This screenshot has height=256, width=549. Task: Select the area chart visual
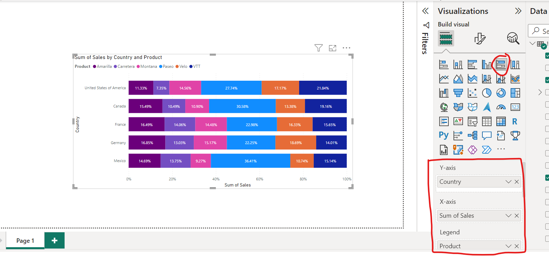point(458,79)
